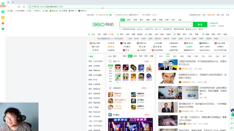Open the 12306抢票 link
The width and height of the screenshot is (234, 131).
158,43
